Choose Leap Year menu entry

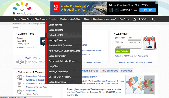coord(64,66)
